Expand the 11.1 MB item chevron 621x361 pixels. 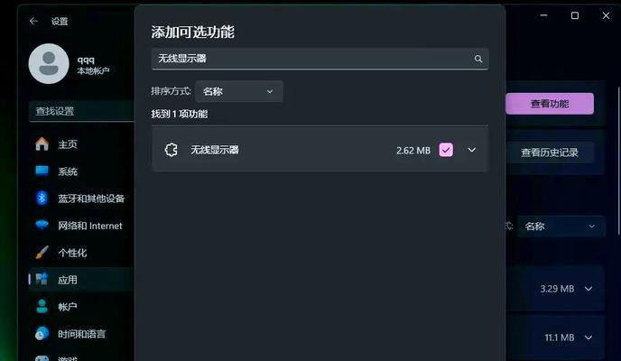coord(589,338)
